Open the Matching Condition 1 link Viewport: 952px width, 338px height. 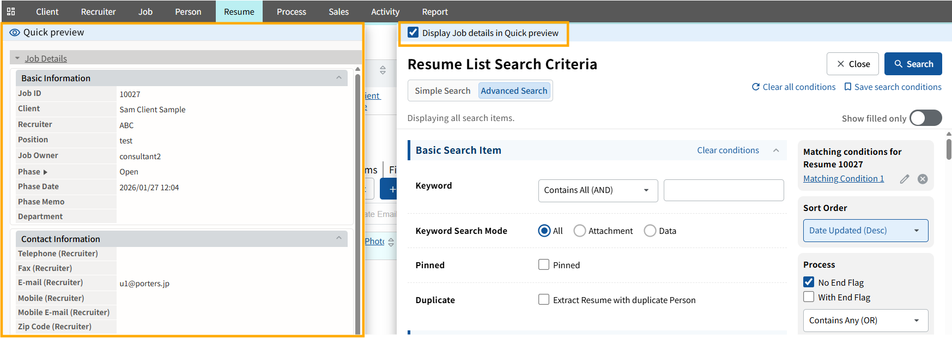tap(843, 179)
